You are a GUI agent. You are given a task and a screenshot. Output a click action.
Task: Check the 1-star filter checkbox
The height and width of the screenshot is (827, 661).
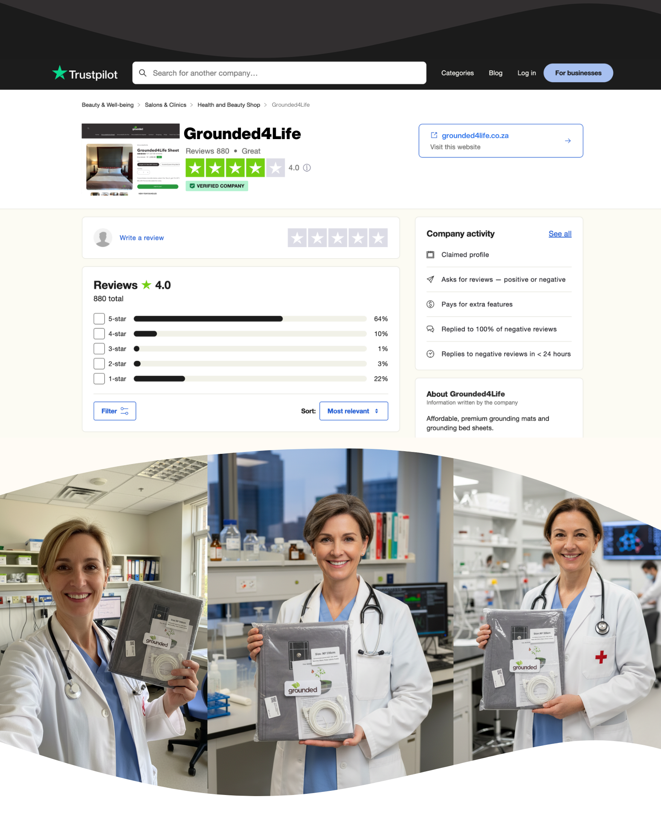(99, 378)
